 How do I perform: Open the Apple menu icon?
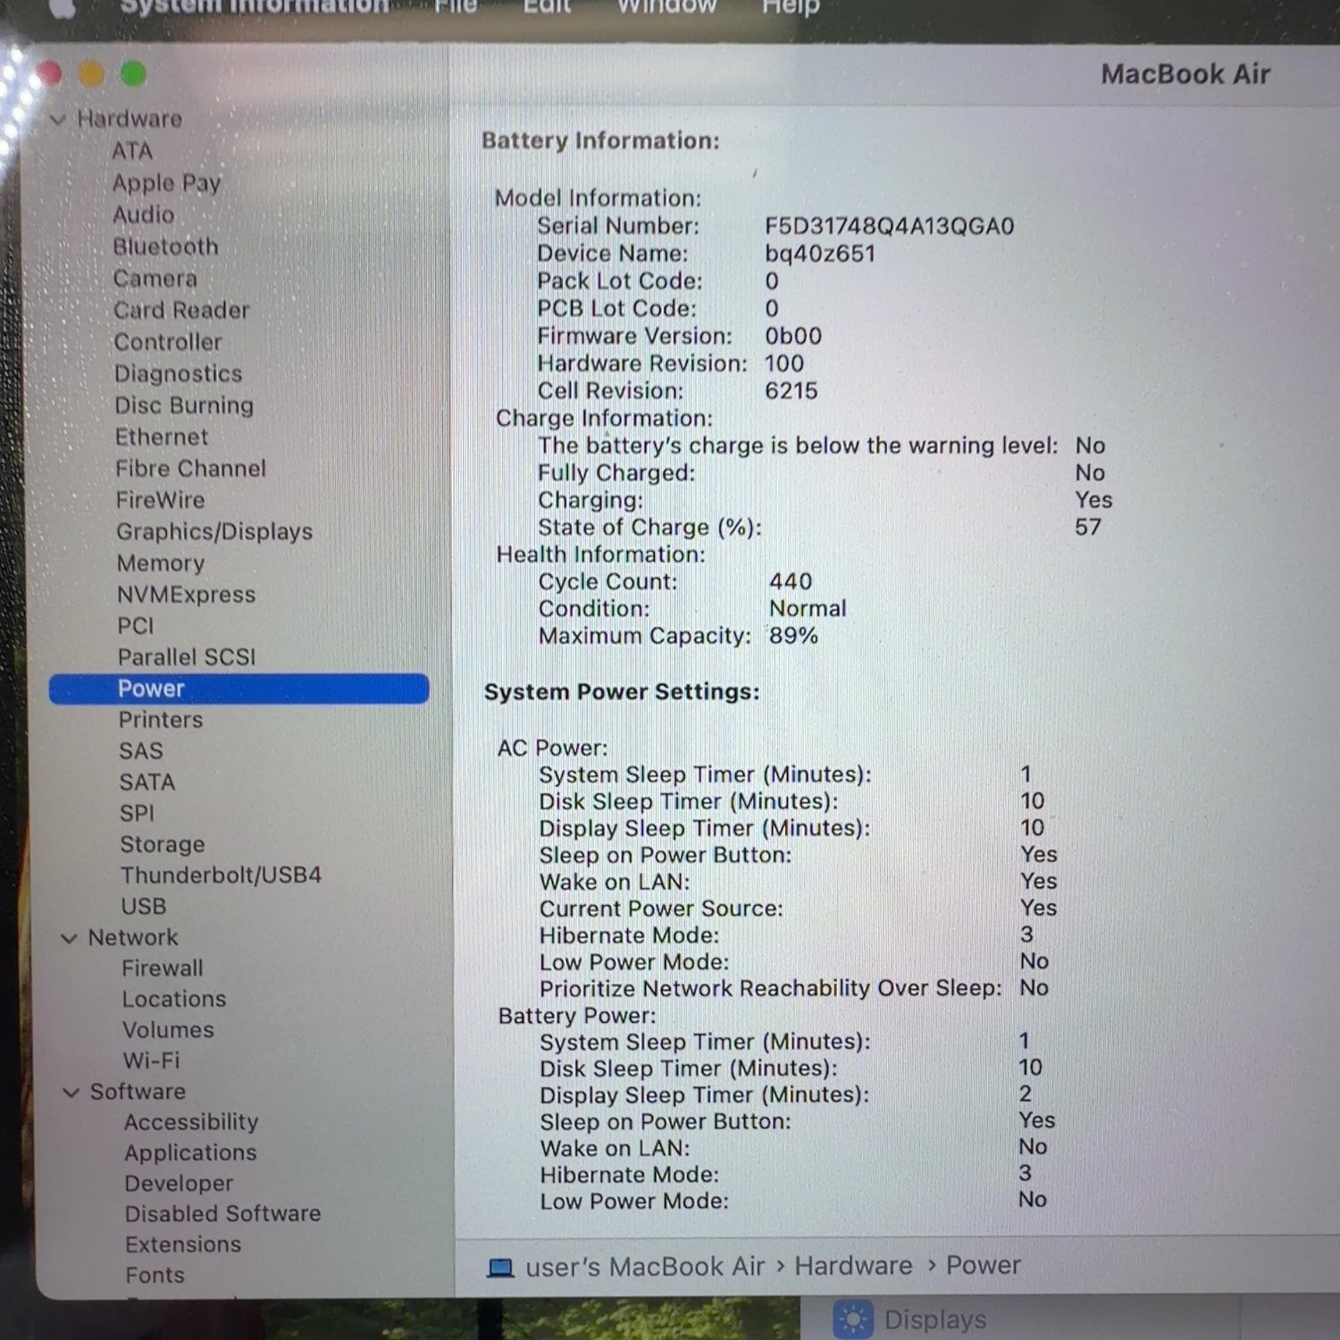62,7
